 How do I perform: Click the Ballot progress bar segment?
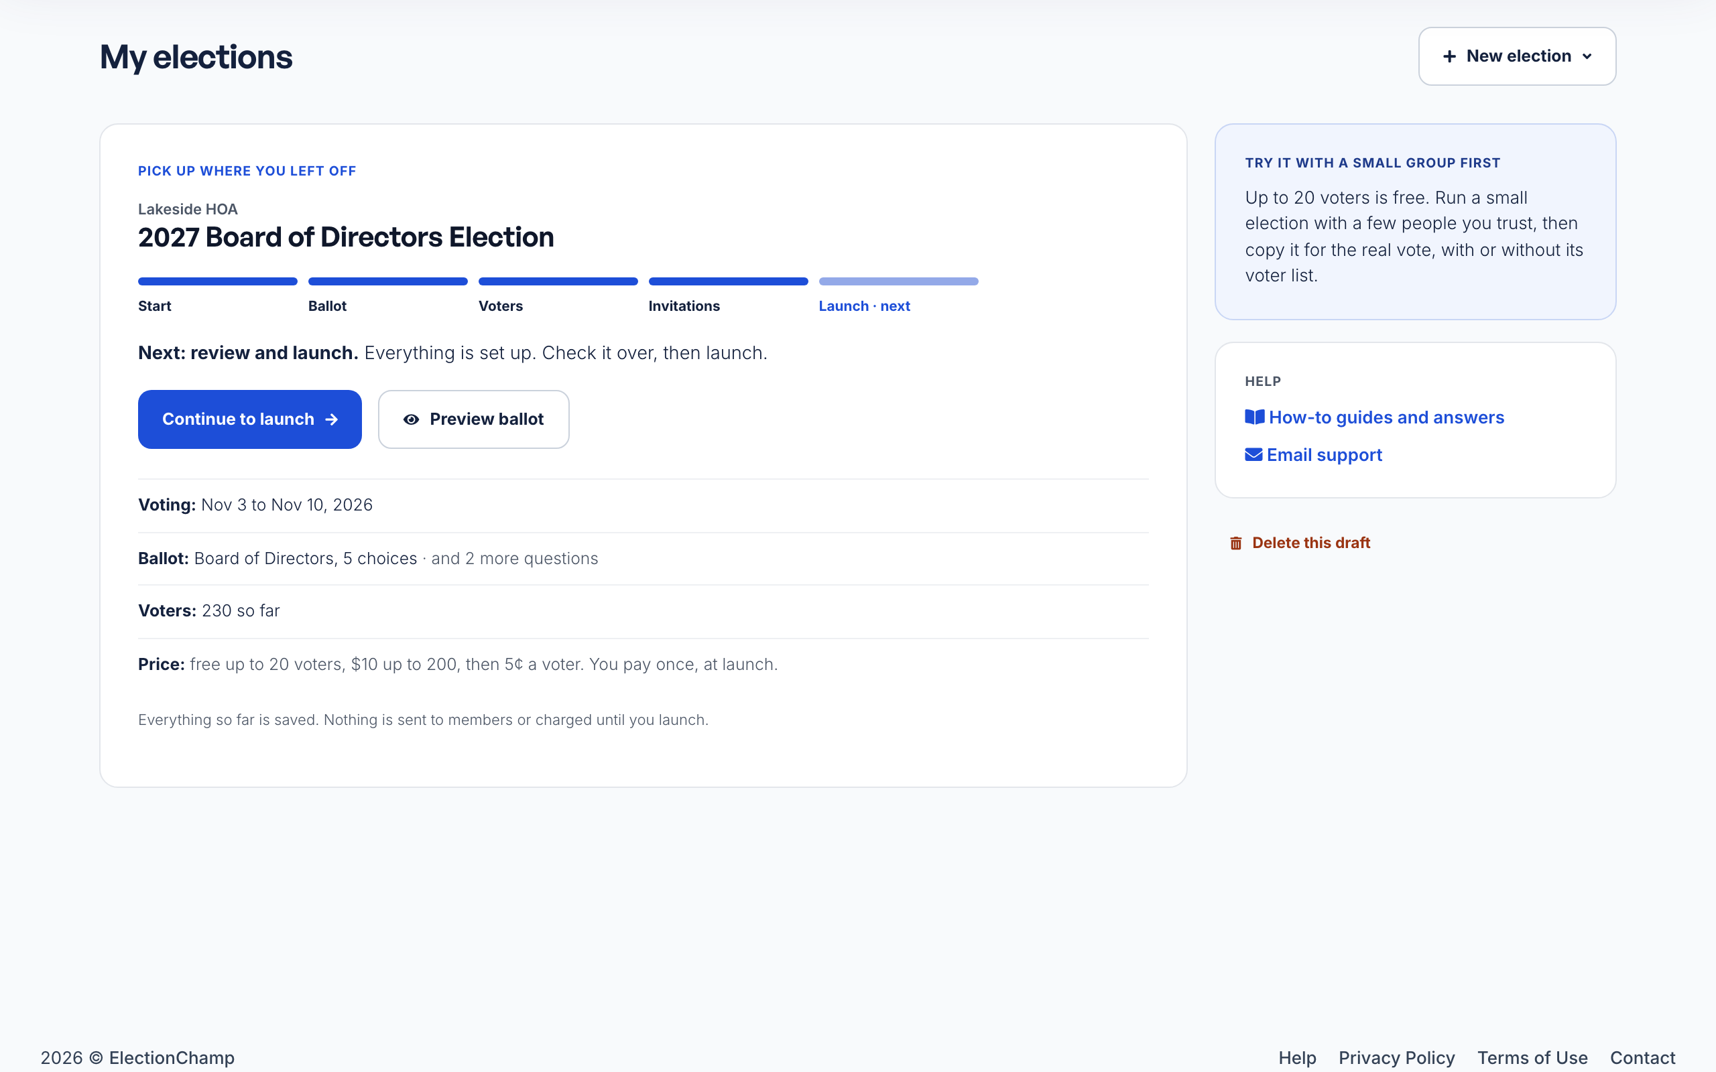pos(388,281)
